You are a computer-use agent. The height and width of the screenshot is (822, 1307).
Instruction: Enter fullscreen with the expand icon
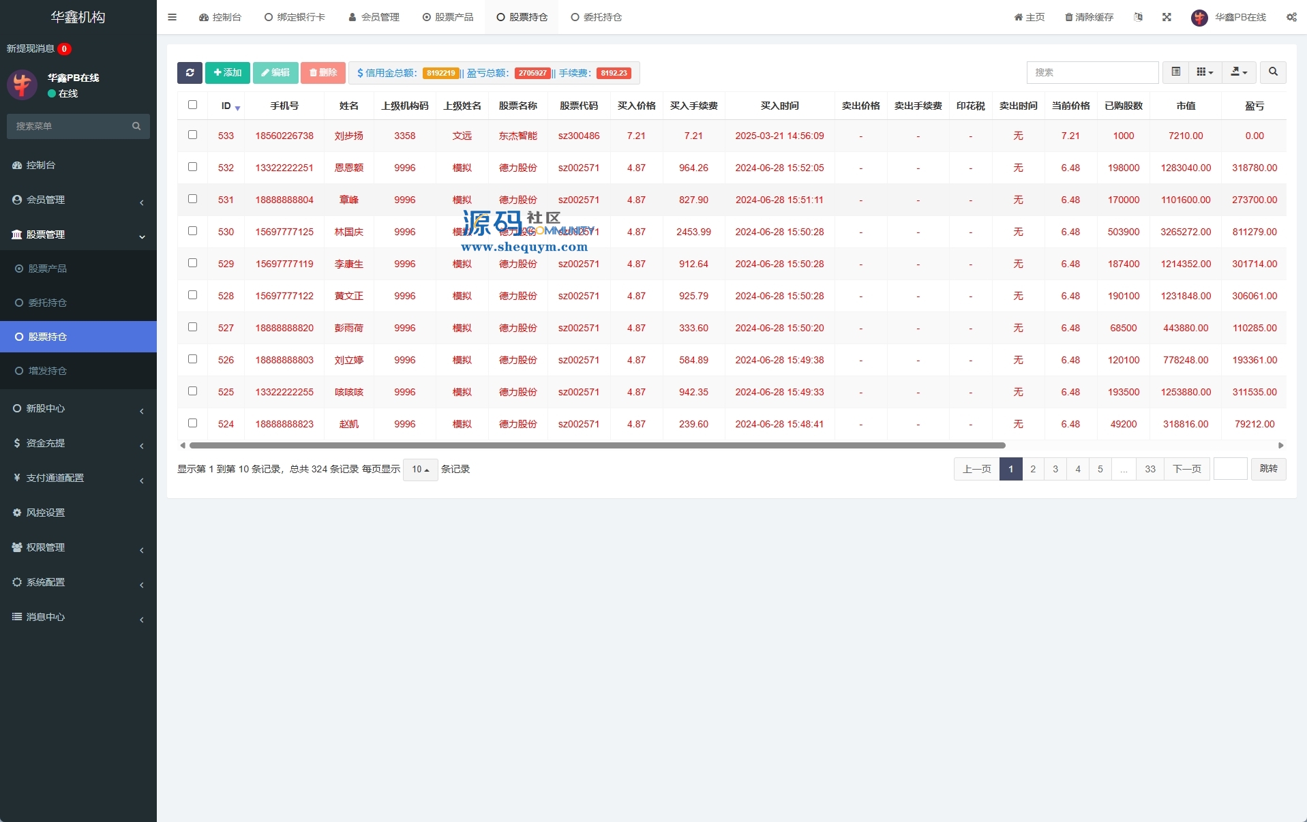coord(1167,17)
